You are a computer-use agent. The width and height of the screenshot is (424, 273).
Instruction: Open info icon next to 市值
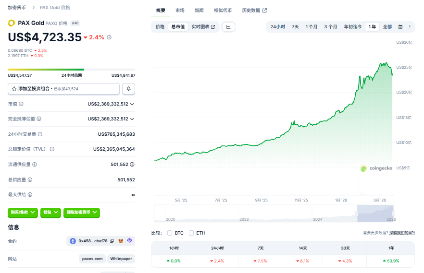coord(21,104)
